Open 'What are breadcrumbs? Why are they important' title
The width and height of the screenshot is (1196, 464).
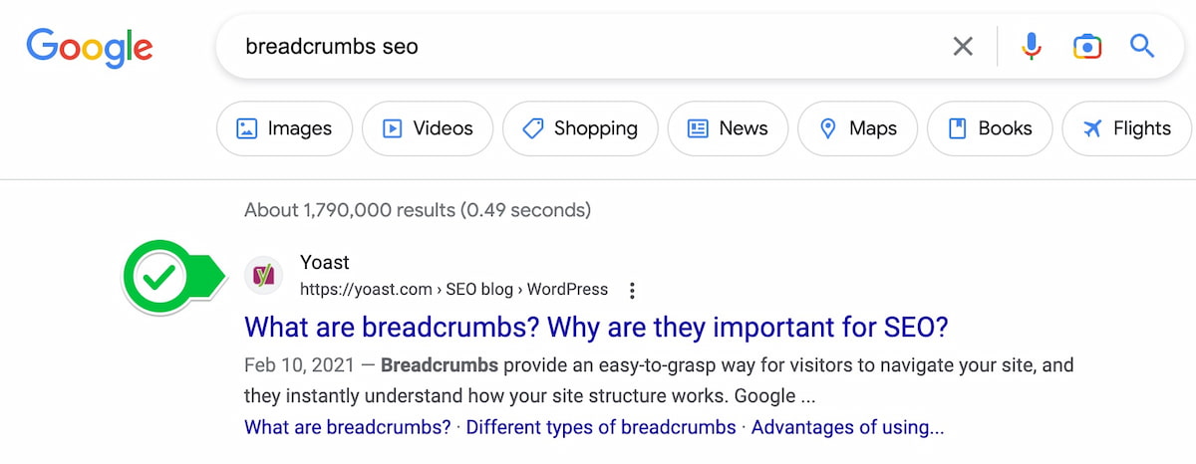(x=596, y=327)
